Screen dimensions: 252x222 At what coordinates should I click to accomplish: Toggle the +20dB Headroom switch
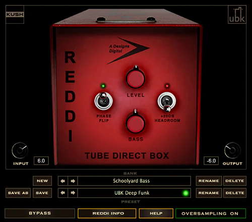point(167,102)
